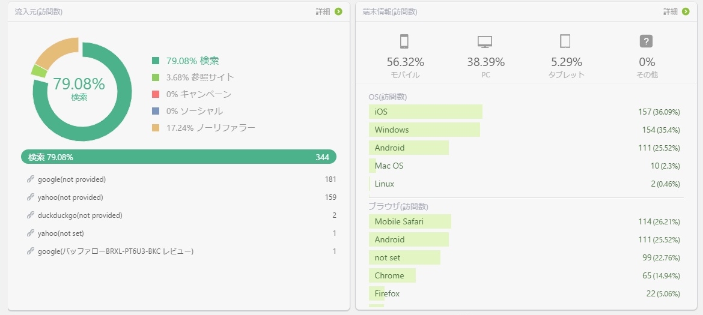This screenshot has height=315, width=703.
Task: Click the Mobile Safari browser bar
Action: (410, 221)
